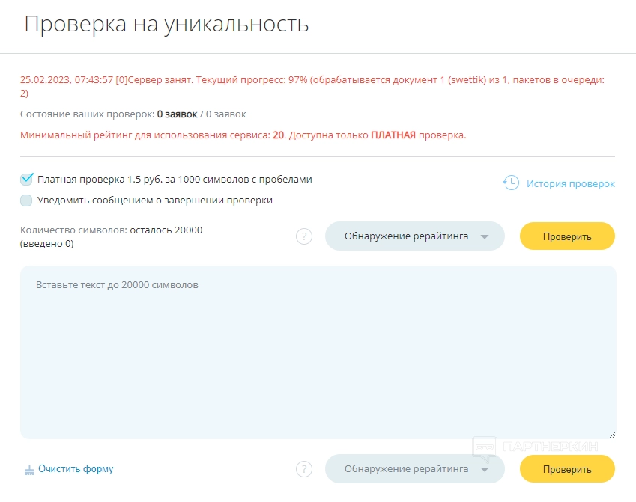Click the upper Проверить button
The height and width of the screenshot is (502, 636).
(567, 236)
